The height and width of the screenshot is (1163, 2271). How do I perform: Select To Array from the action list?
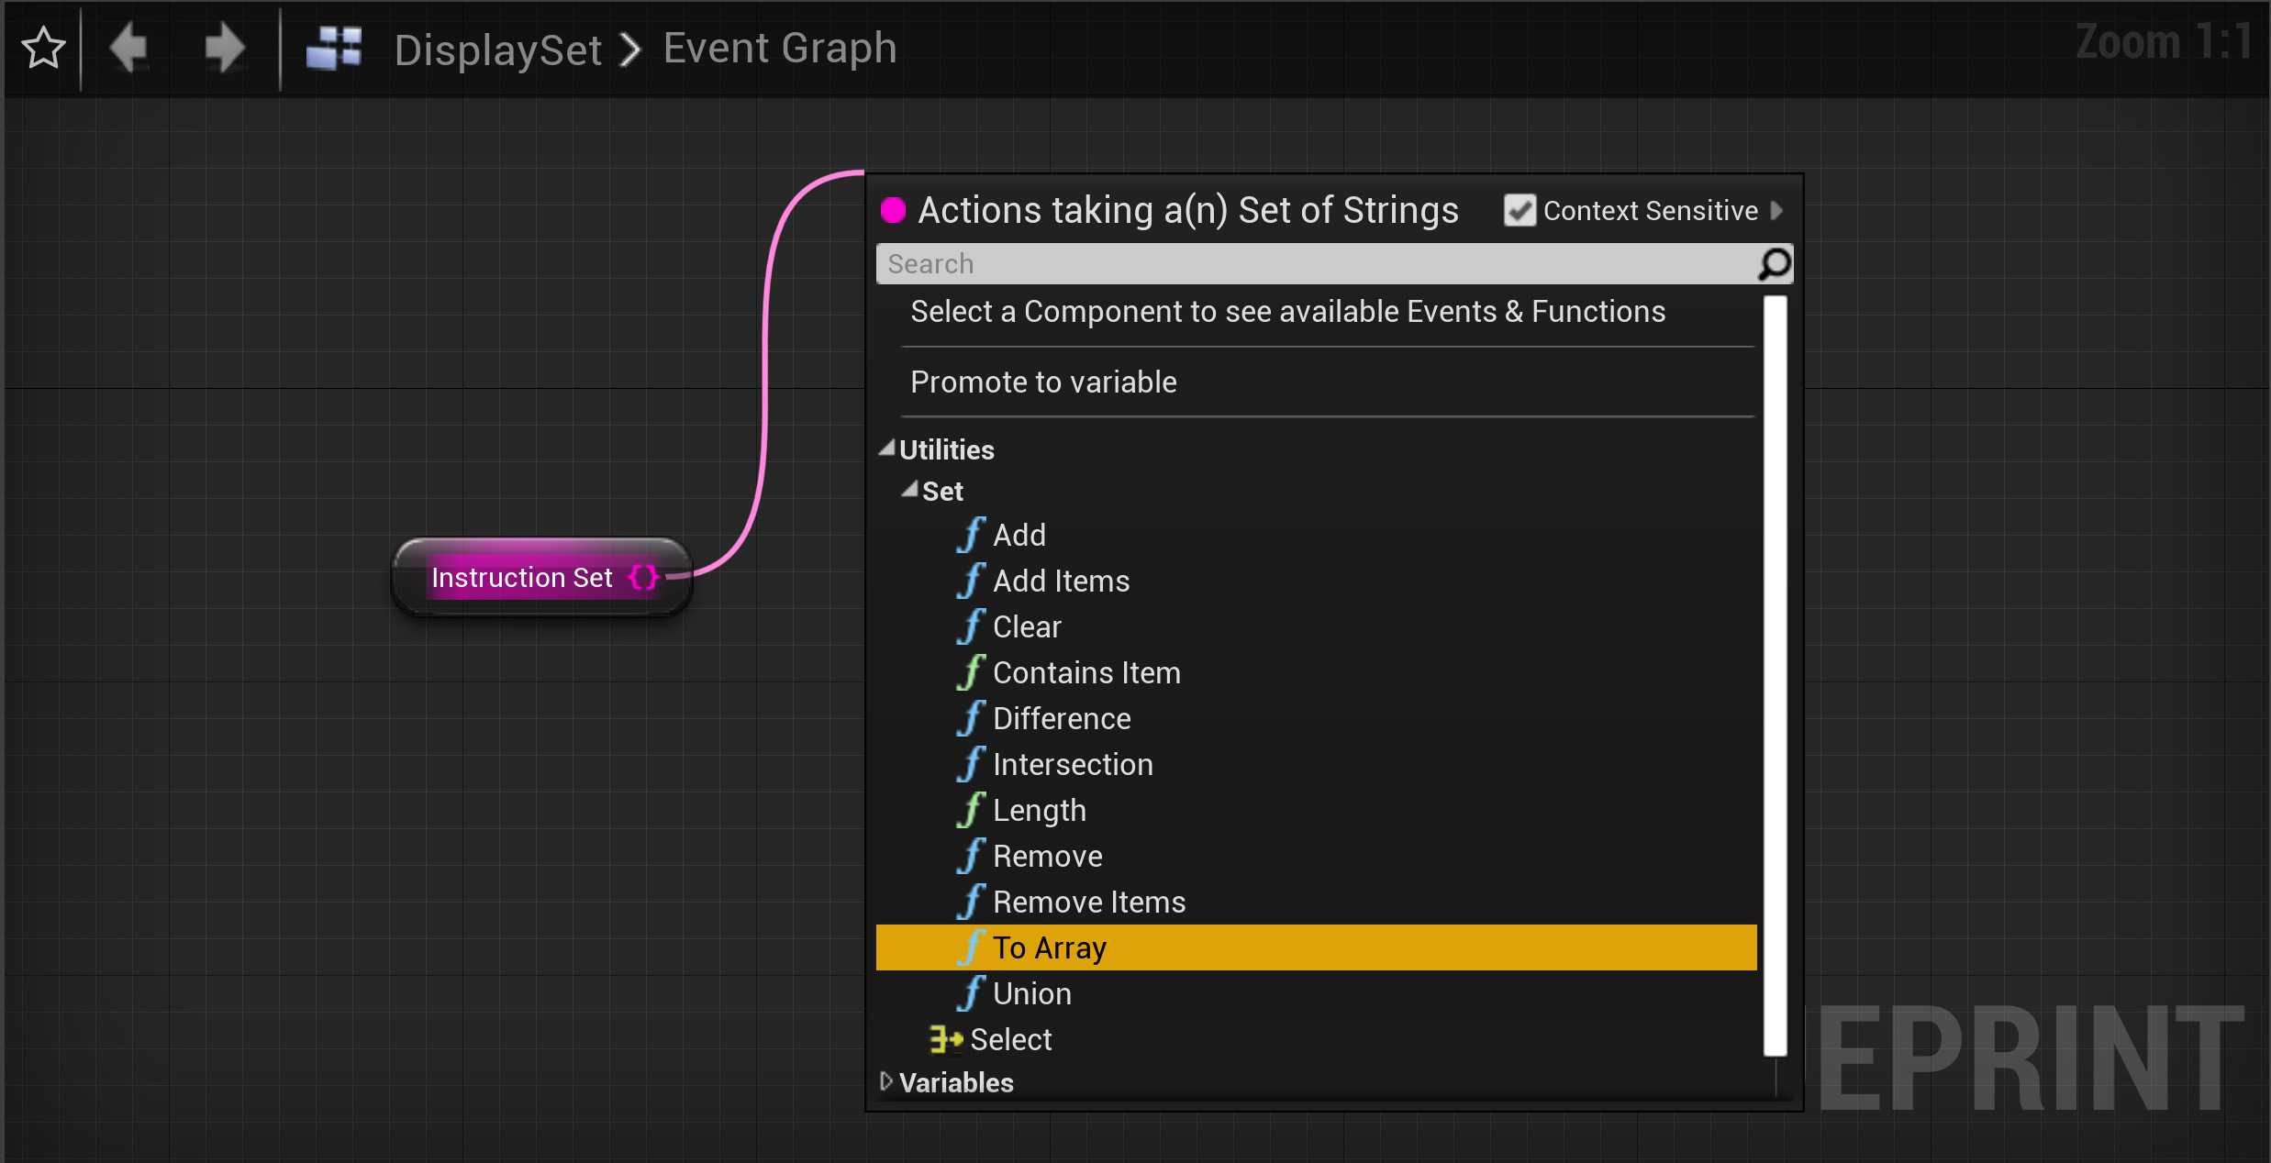coord(1050,947)
